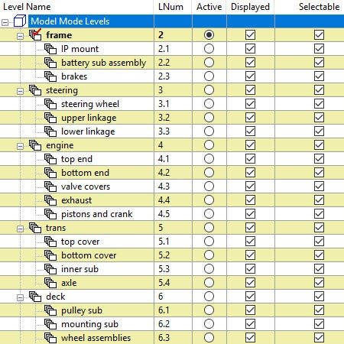Uncheck Displayed for battery sub assembly

point(250,63)
